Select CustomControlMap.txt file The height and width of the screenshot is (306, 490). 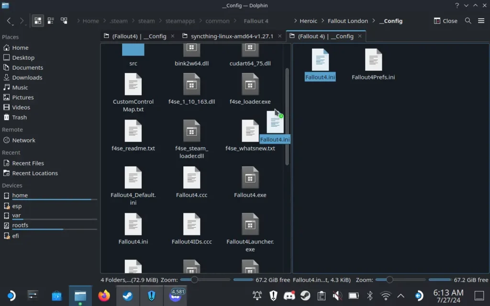[133, 92]
